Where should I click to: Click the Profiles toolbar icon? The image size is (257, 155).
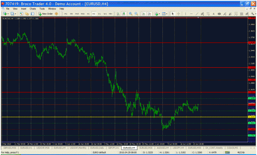[12, 14]
